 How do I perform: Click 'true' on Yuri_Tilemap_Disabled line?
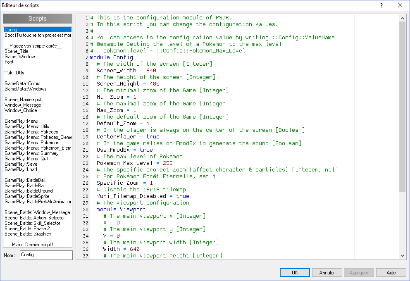coord(183,196)
